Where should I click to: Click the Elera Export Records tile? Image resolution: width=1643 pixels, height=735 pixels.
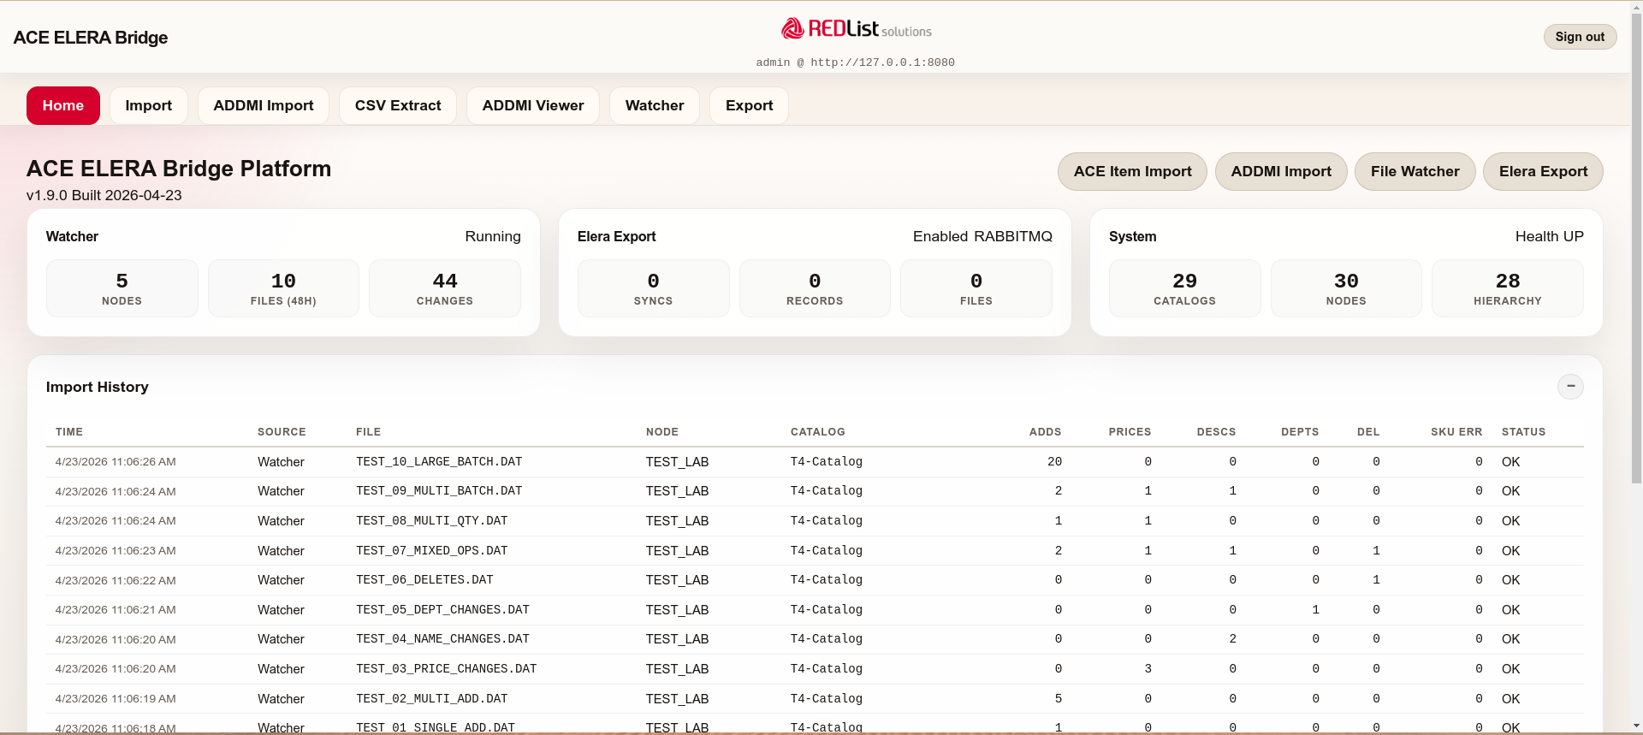(x=815, y=288)
